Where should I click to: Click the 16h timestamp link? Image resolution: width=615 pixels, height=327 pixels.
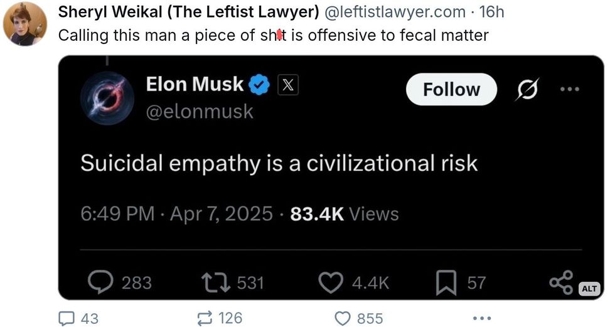pos(491,12)
